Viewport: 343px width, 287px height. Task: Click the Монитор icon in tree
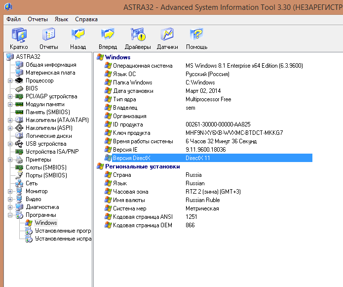pyautogui.click(x=19, y=191)
